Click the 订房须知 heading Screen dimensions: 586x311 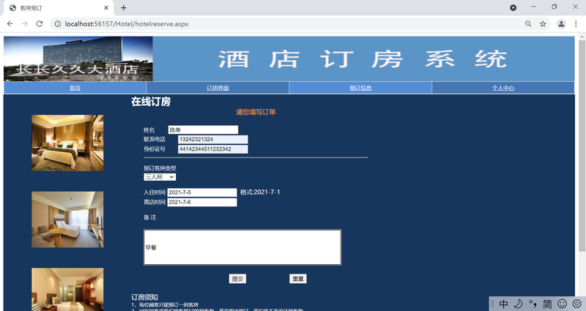click(144, 297)
